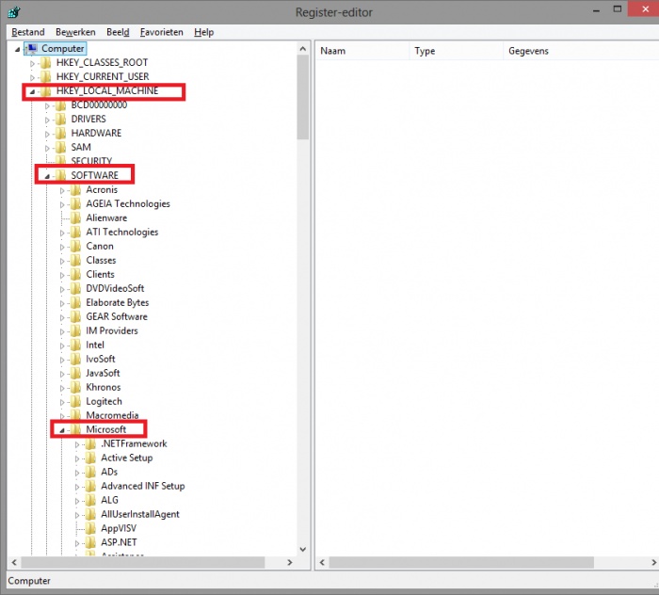659x595 pixels.
Task: Click the Classes folder icon
Action: click(x=75, y=261)
